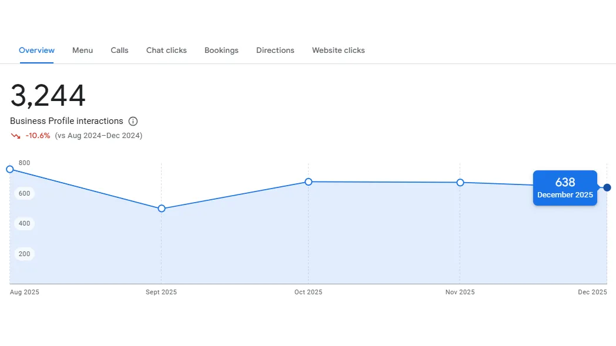The height and width of the screenshot is (346, 616).
Task: Click the red downward trend arrow icon
Action: pos(15,136)
